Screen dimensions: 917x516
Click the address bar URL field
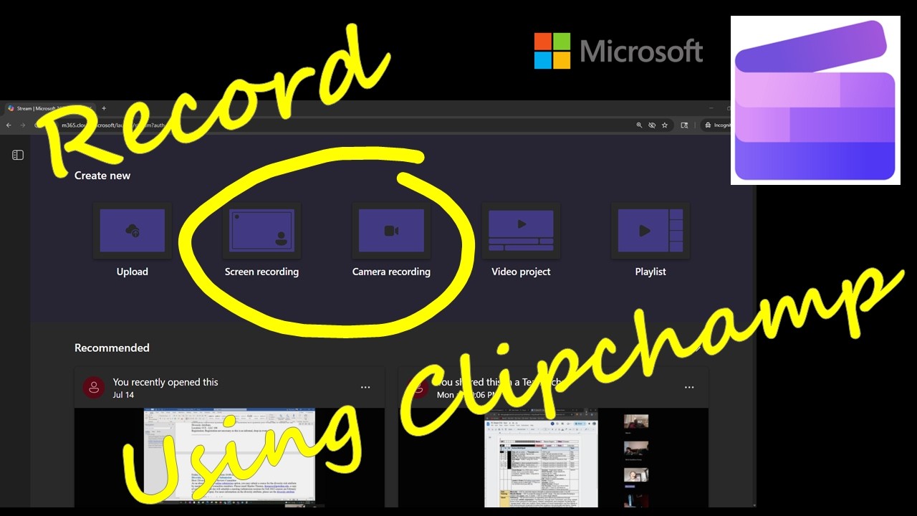coord(330,125)
